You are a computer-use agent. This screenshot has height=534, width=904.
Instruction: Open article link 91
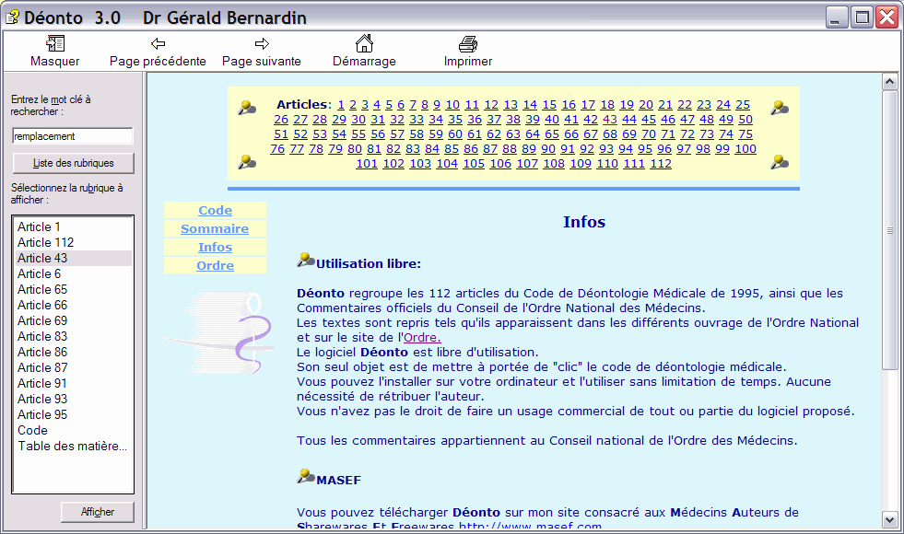[x=568, y=149]
